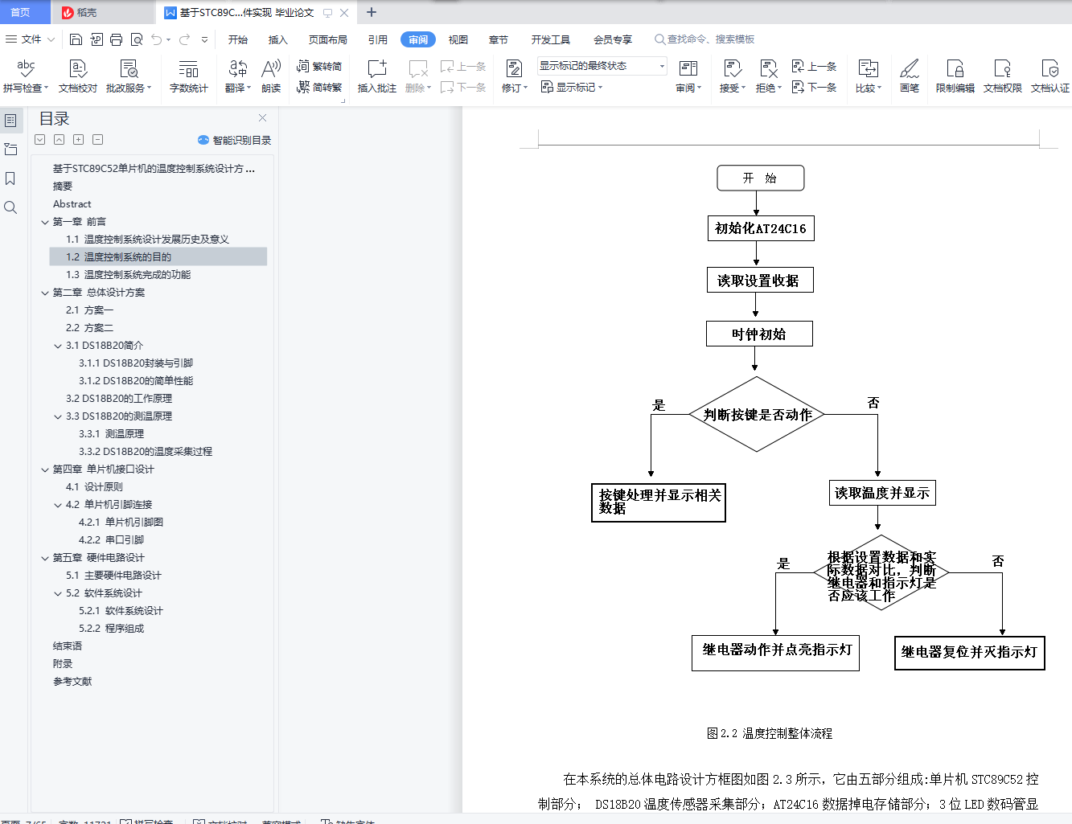
Task: Click the Print icon in quick toolbar
Action: pos(116,39)
